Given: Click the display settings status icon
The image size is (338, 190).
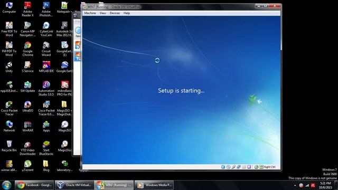Looking at the screenshot, I should tap(249, 167).
